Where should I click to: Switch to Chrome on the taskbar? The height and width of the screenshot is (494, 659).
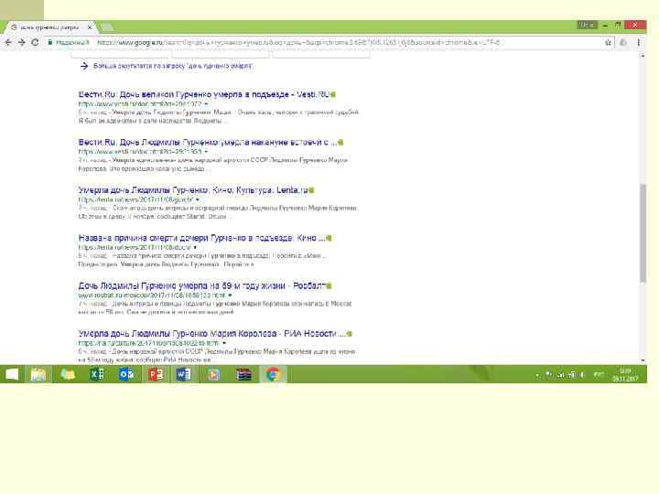click(273, 374)
